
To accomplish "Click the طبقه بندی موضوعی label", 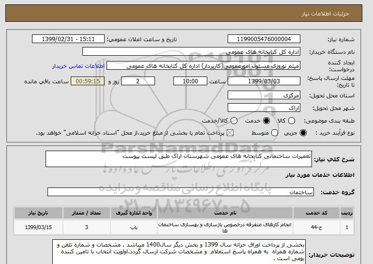I will pyautogui.click(x=329, y=121).
